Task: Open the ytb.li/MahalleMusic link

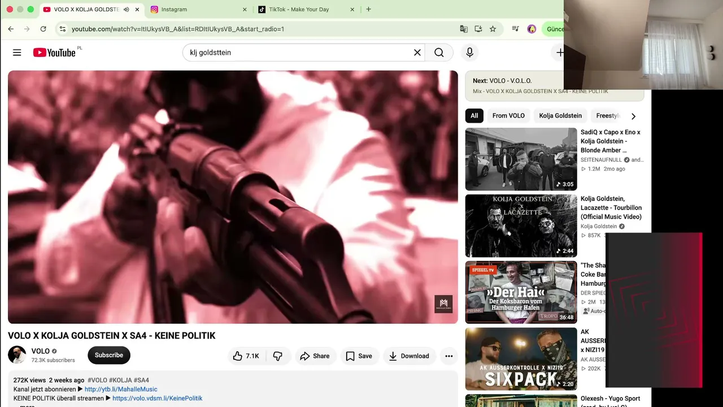Action: click(x=121, y=389)
